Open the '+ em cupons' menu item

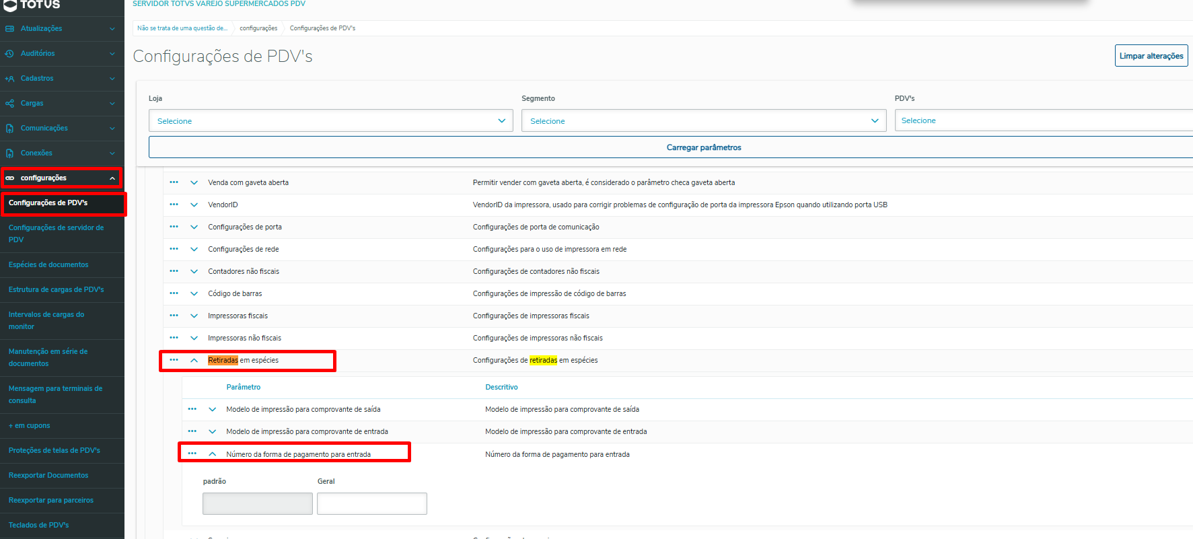pyautogui.click(x=62, y=425)
